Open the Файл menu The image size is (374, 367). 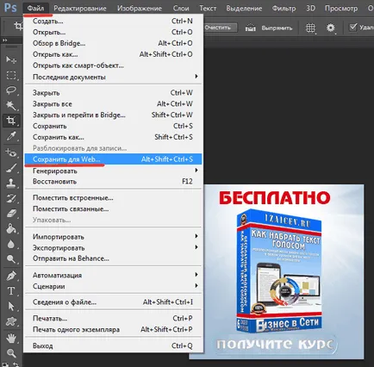coord(35,9)
